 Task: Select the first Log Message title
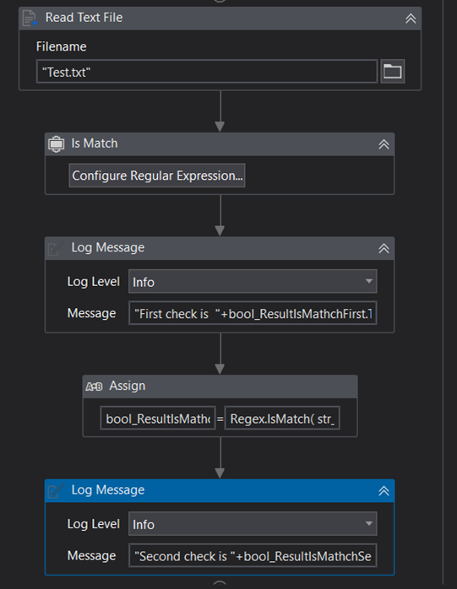[x=108, y=247]
